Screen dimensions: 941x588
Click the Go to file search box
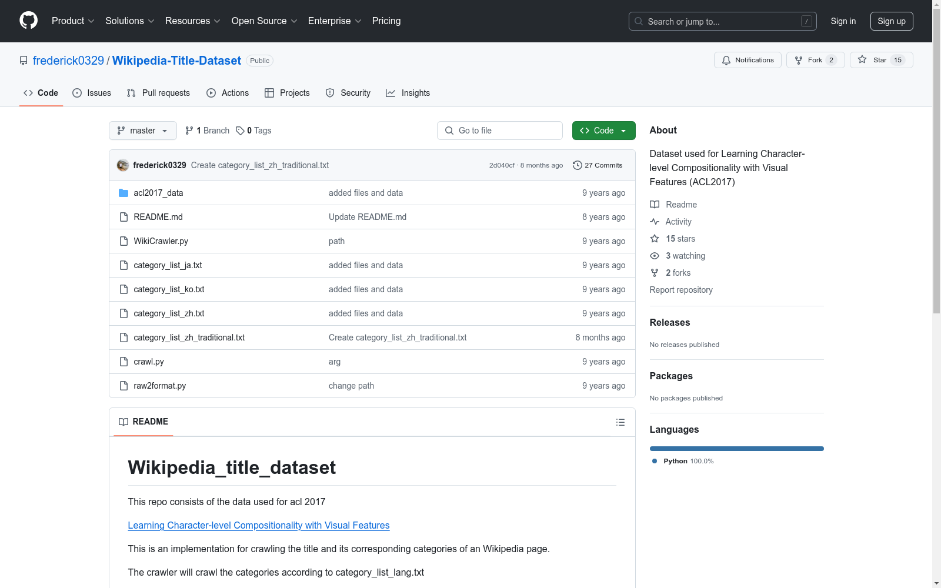click(x=500, y=131)
